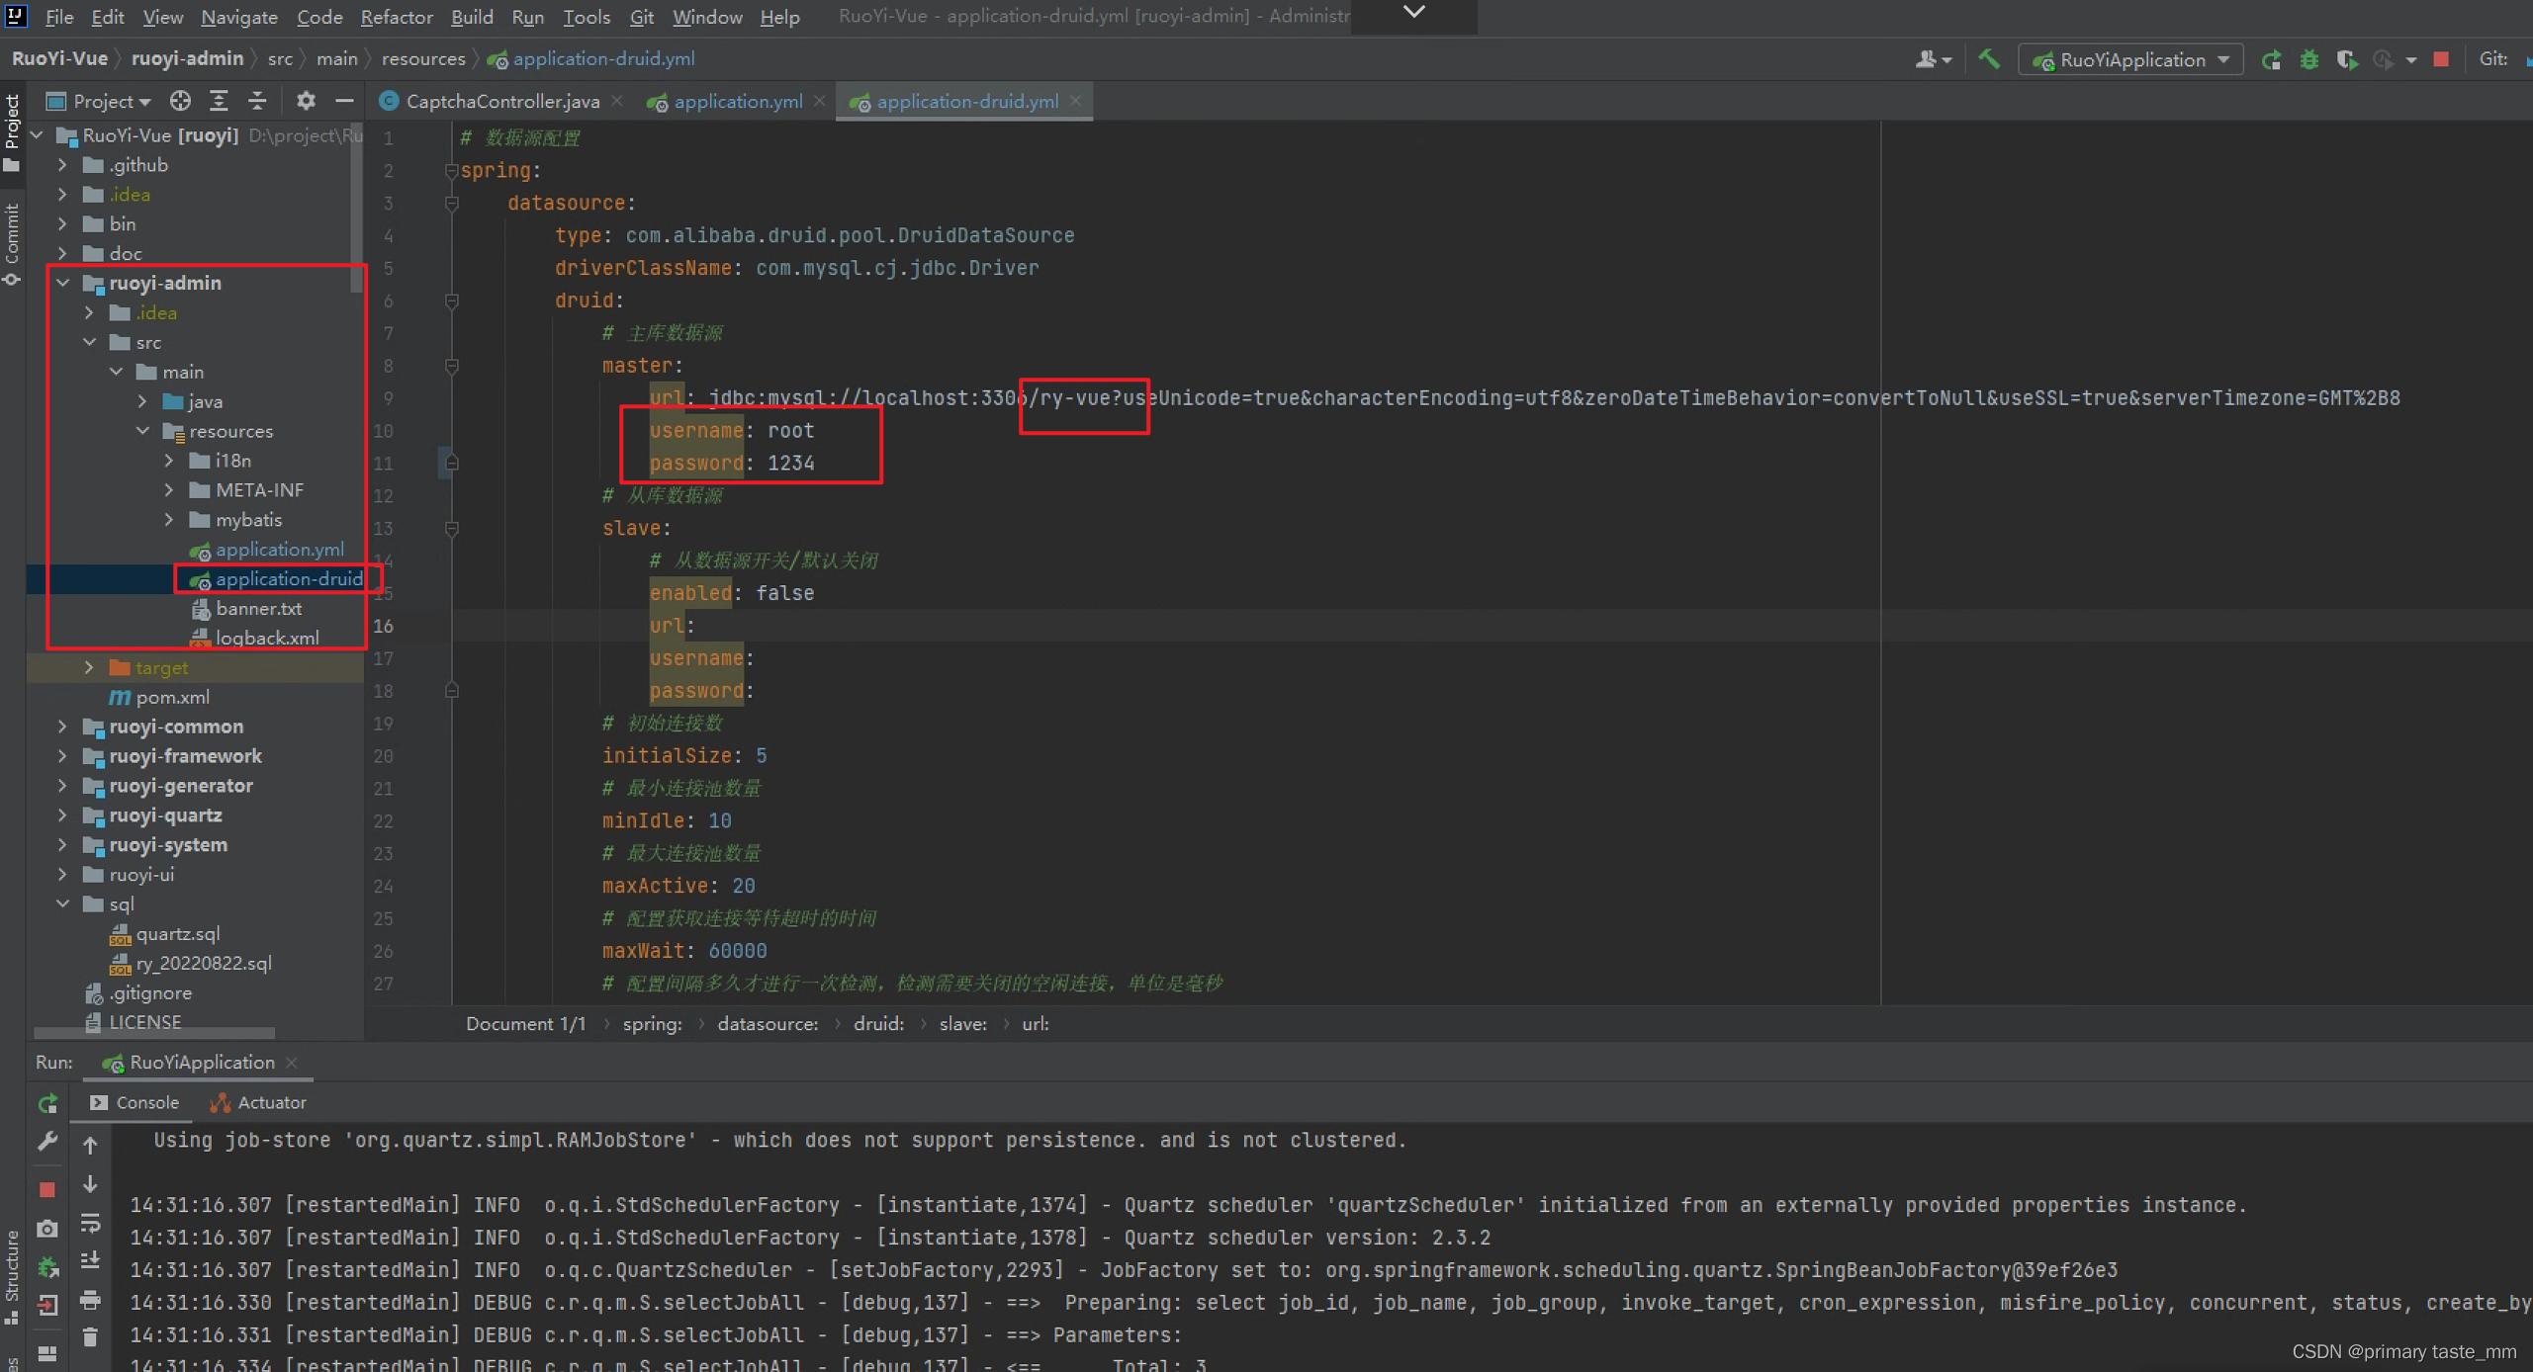This screenshot has width=2533, height=1372.
Task: Collapse the ruoyi-admin module in tree
Action: point(62,283)
